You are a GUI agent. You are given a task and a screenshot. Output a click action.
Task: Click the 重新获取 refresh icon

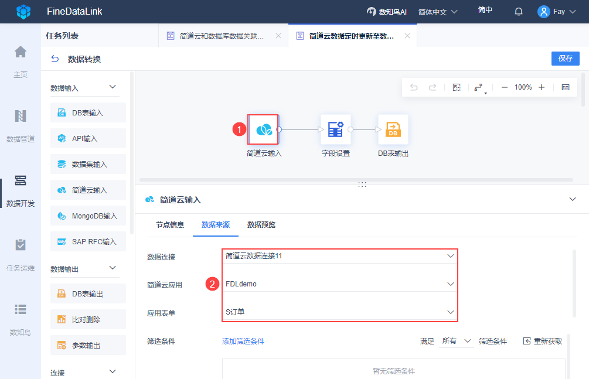click(x=527, y=341)
